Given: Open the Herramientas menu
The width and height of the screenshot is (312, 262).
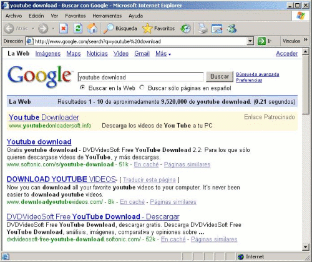Looking at the screenshot, I should [x=107, y=16].
